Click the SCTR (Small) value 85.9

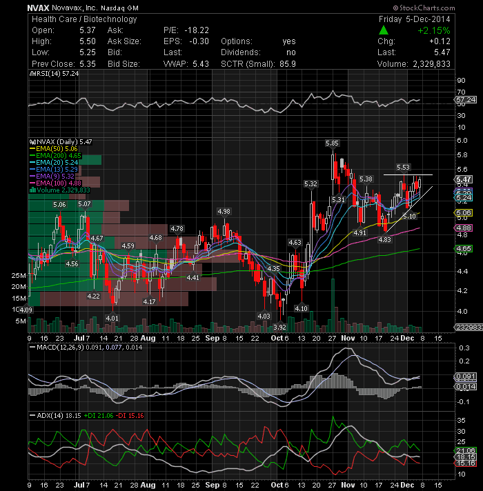288,63
